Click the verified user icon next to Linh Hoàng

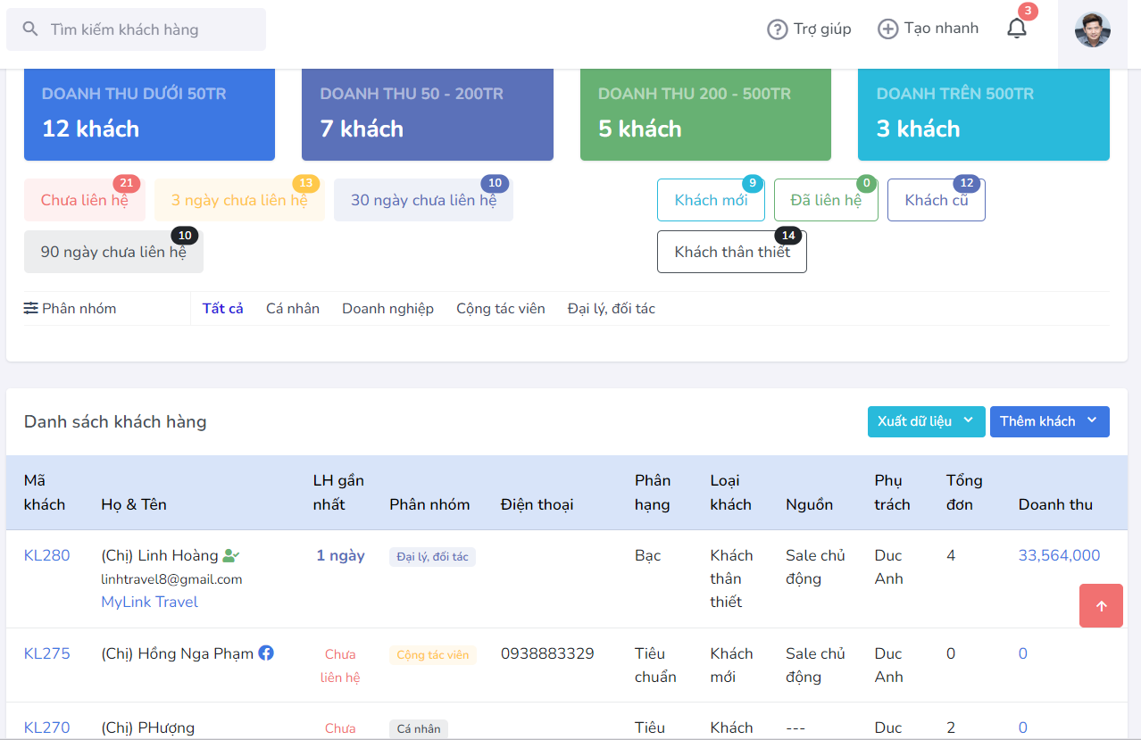230,555
